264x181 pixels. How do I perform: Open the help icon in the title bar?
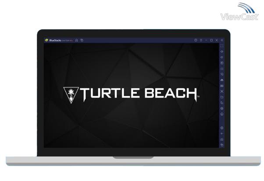coord(196,40)
